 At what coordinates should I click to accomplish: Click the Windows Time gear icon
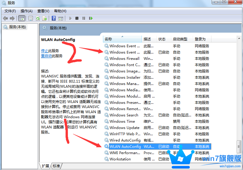point(107,121)
